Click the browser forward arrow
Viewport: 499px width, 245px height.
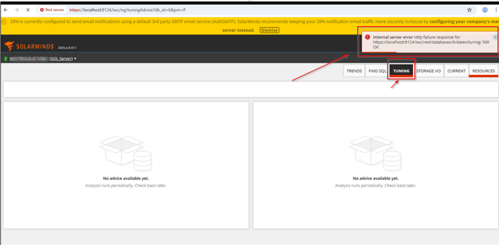(x=16, y=10)
